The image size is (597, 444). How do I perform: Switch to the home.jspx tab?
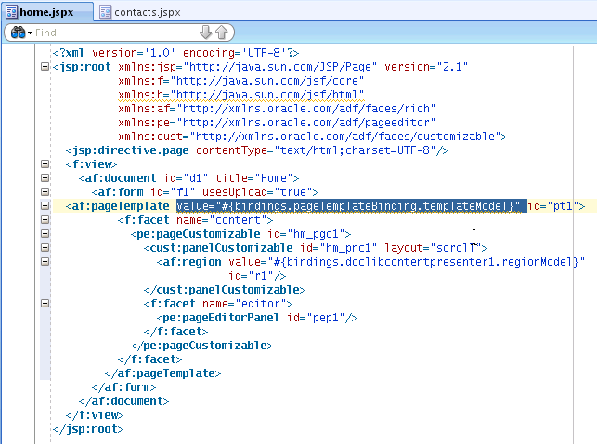pos(46,12)
